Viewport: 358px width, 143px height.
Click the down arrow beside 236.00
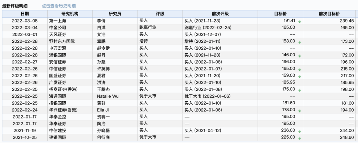coord(300,131)
